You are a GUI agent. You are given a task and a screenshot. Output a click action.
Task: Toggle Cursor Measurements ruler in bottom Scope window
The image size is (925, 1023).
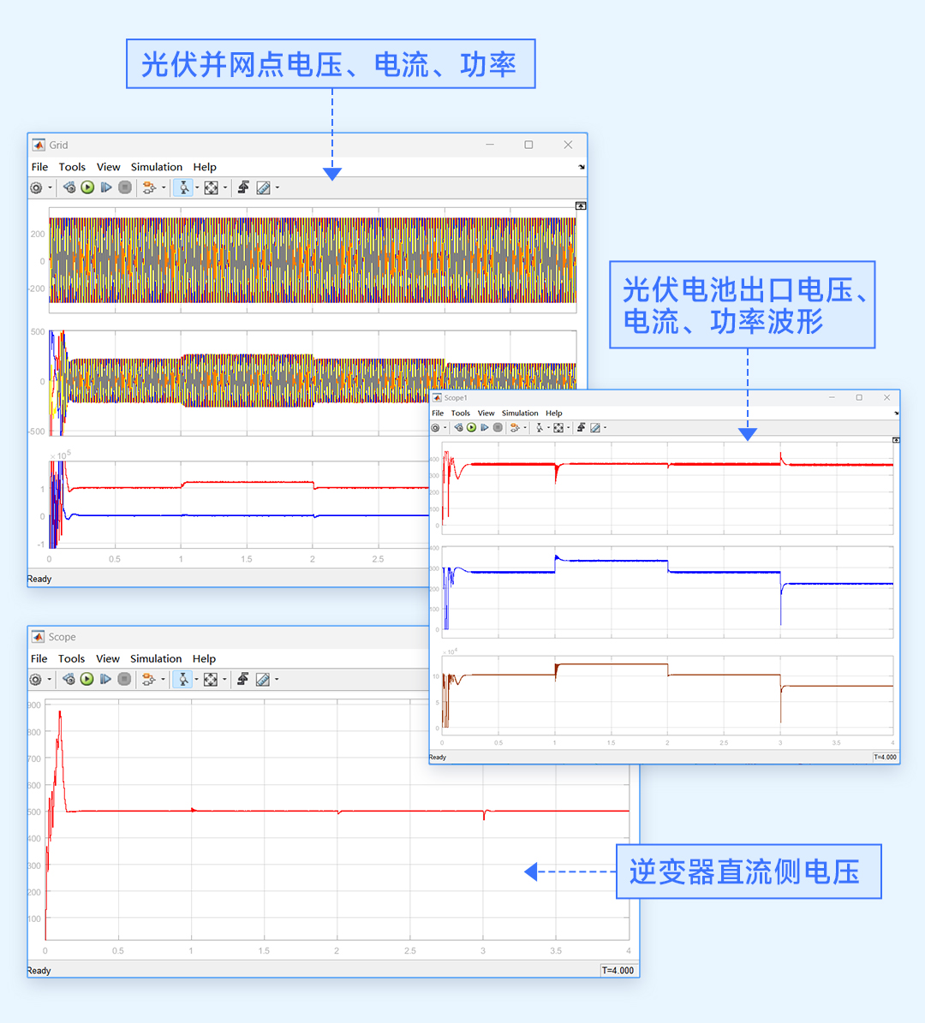[263, 680]
